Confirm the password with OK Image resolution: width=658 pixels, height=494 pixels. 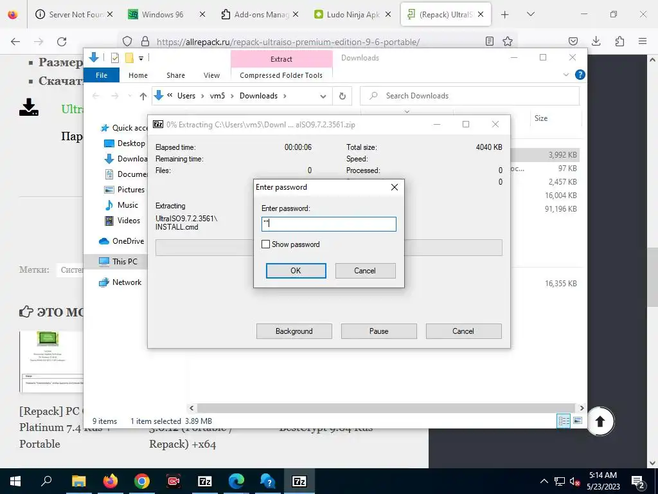point(296,271)
